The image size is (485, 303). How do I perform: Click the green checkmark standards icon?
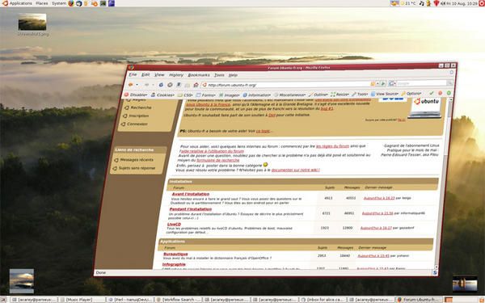(432, 93)
